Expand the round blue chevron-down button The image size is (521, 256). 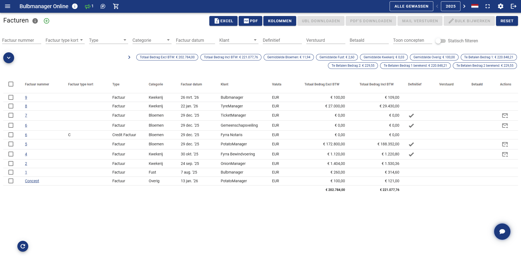9,58
